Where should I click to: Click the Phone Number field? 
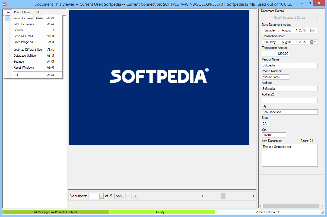tap(275, 77)
